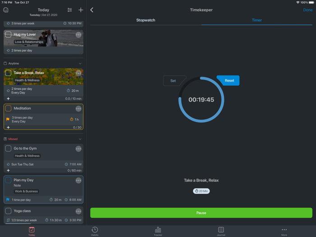Select the Timer tab
The width and height of the screenshot is (316, 237).
click(257, 20)
